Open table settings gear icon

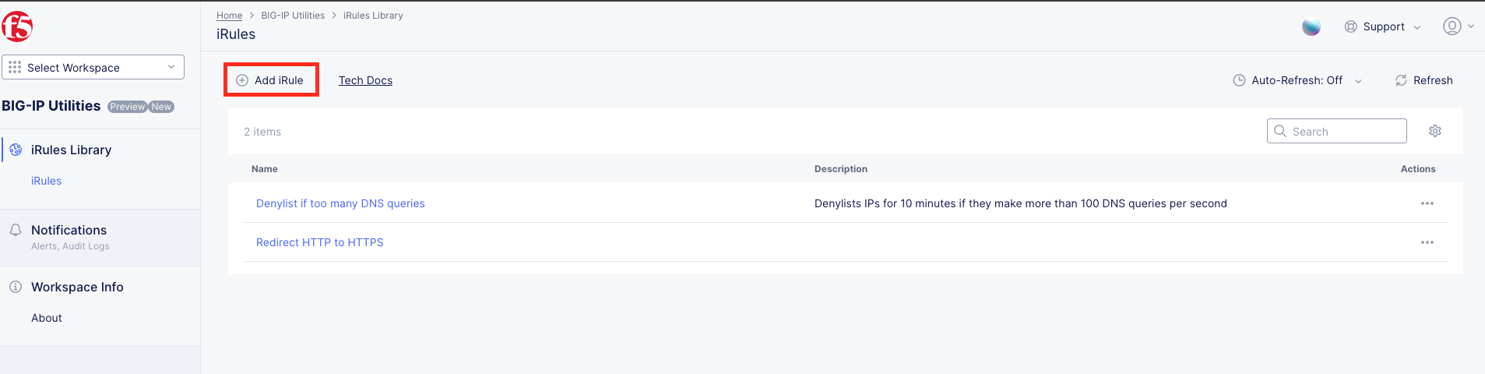click(x=1435, y=131)
